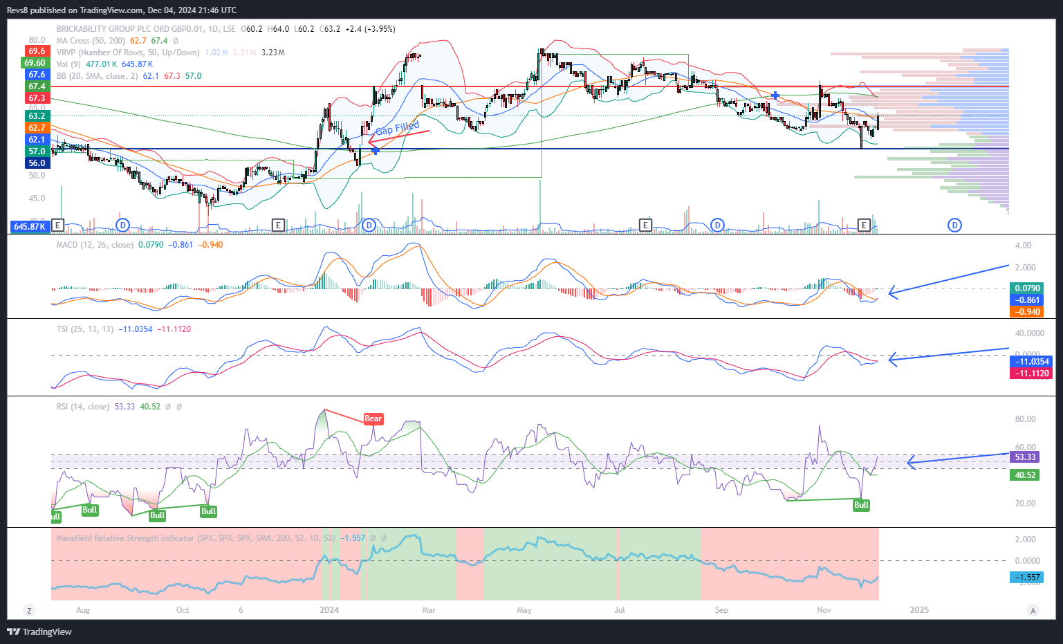Click the blue -0.861 MACD value label

pos(1027,300)
